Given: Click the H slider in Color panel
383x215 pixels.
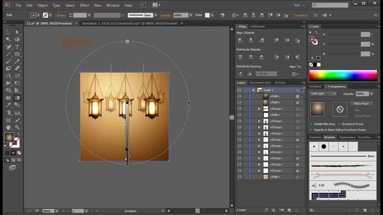Looking at the screenshot, I should (x=344, y=35).
